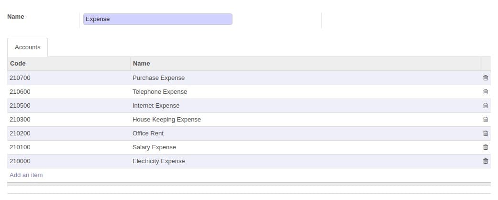The image size is (498, 200).
Task: Switch to the Accounts tab
Action: point(28,47)
